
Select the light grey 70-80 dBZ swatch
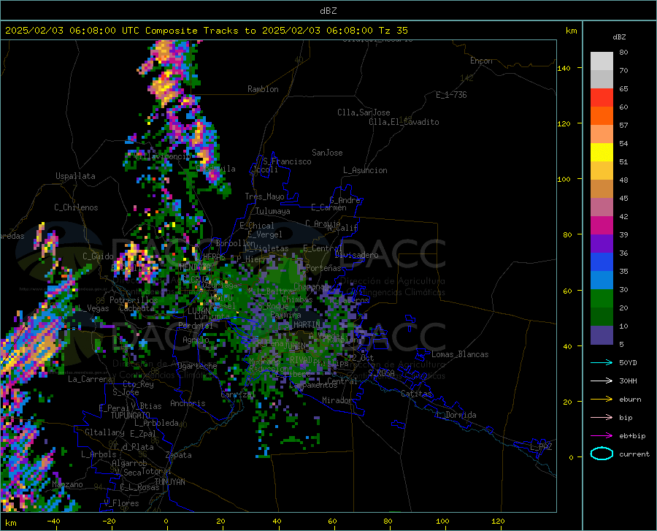[602, 61]
